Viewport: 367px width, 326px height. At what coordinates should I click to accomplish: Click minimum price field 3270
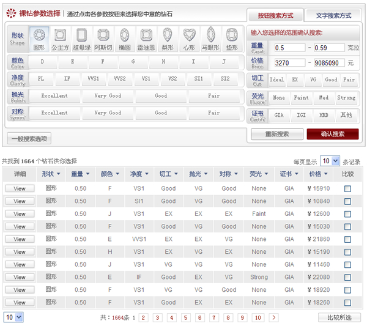[290, 63]
